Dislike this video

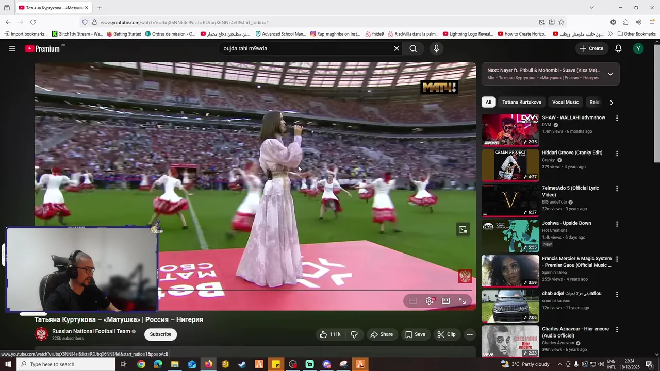(354, 334)
